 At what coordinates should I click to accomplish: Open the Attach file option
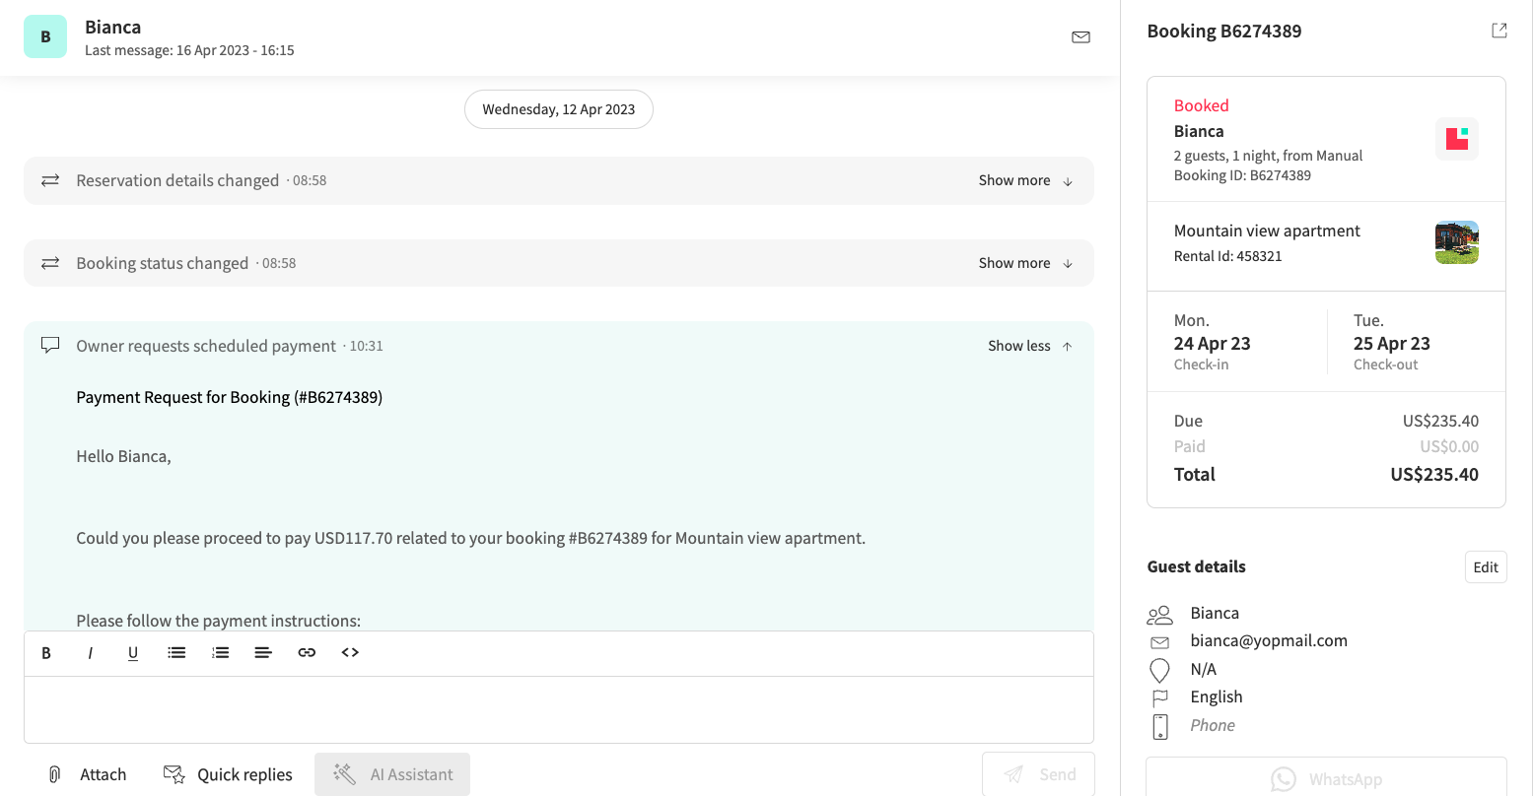[89, 774]
